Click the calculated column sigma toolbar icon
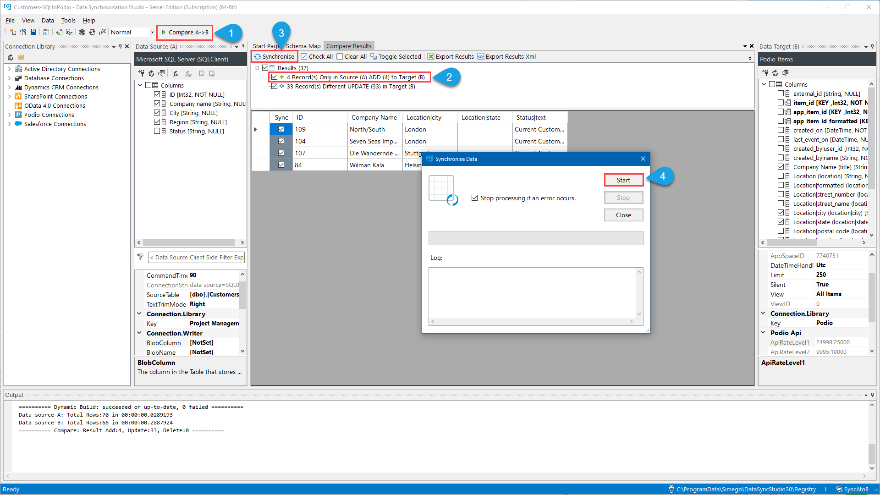 pyautogui.click(x=102, y=32)
